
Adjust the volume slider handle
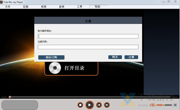pyautogui.click(x=163, y=105)
